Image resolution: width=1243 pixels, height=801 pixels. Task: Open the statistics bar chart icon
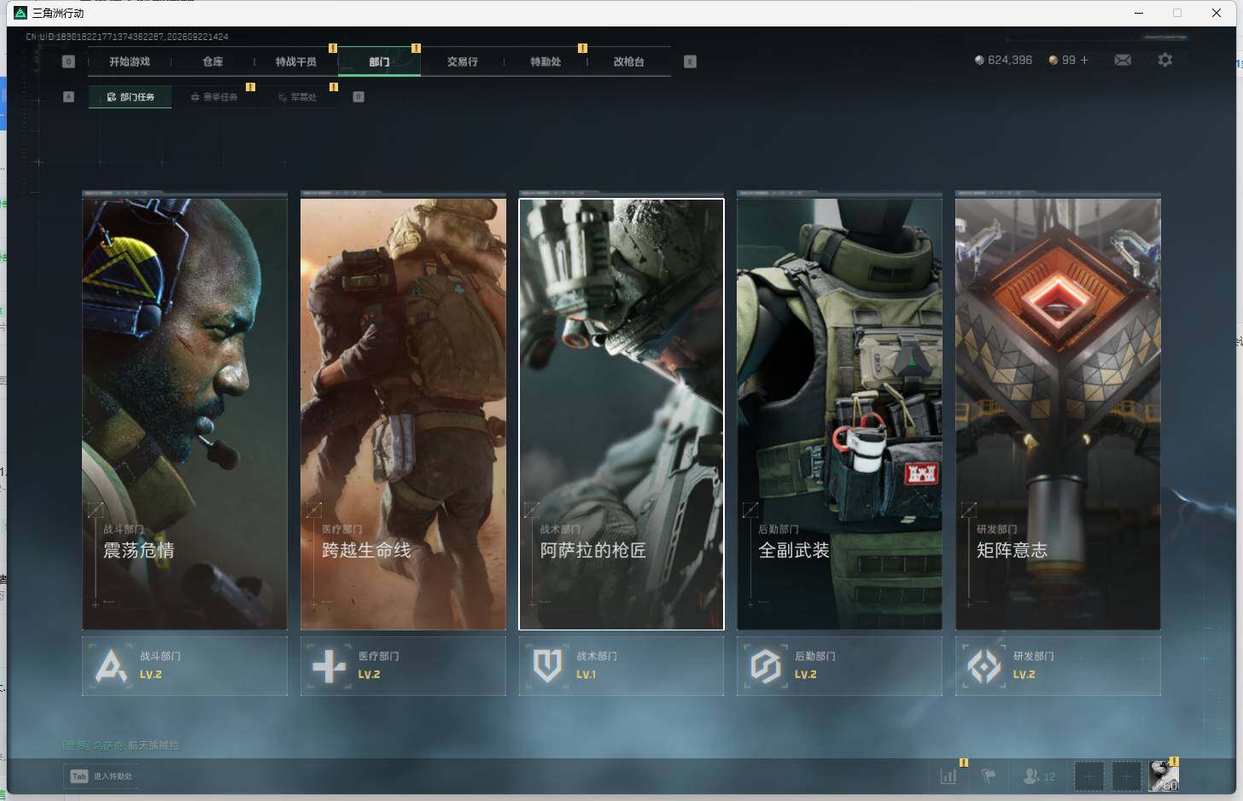(948, 776)
